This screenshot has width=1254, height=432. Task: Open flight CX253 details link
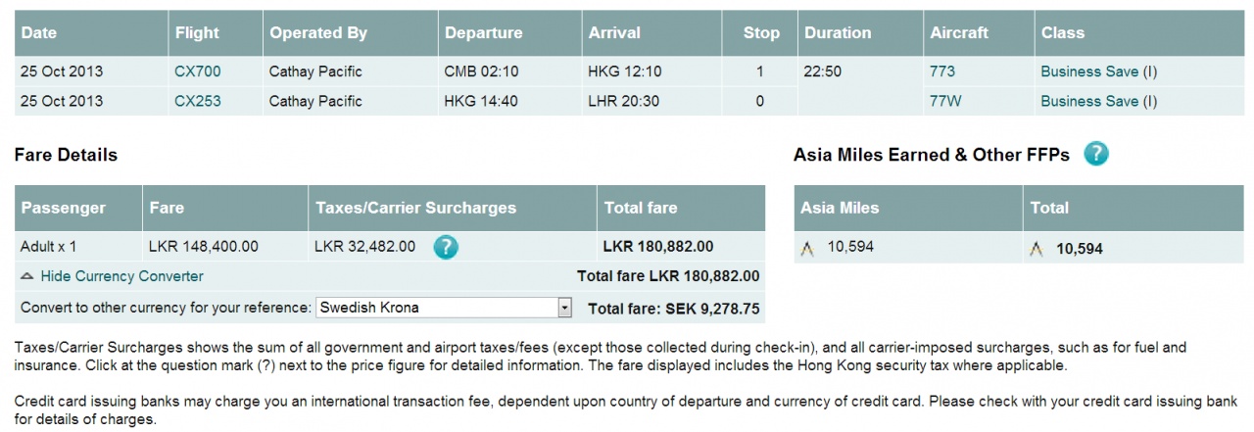pyautogui.click(x=198, y=101)
